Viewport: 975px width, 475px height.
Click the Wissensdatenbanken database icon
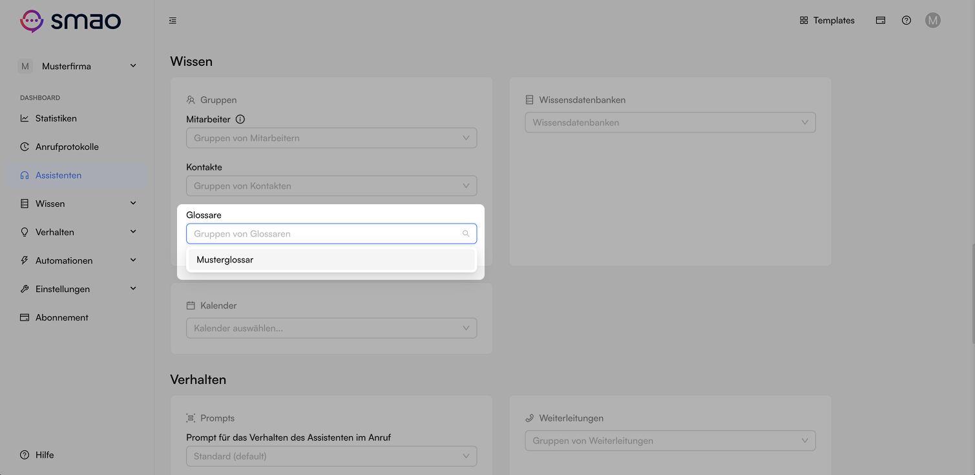click(529, 100)
